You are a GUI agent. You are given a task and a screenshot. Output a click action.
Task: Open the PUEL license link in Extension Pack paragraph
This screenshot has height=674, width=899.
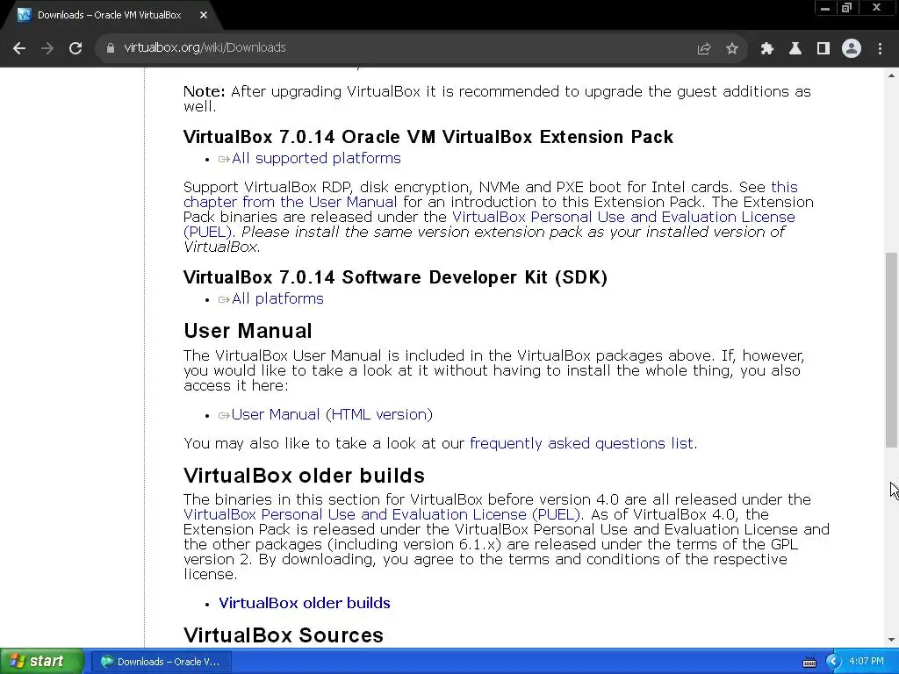point(489,224)
